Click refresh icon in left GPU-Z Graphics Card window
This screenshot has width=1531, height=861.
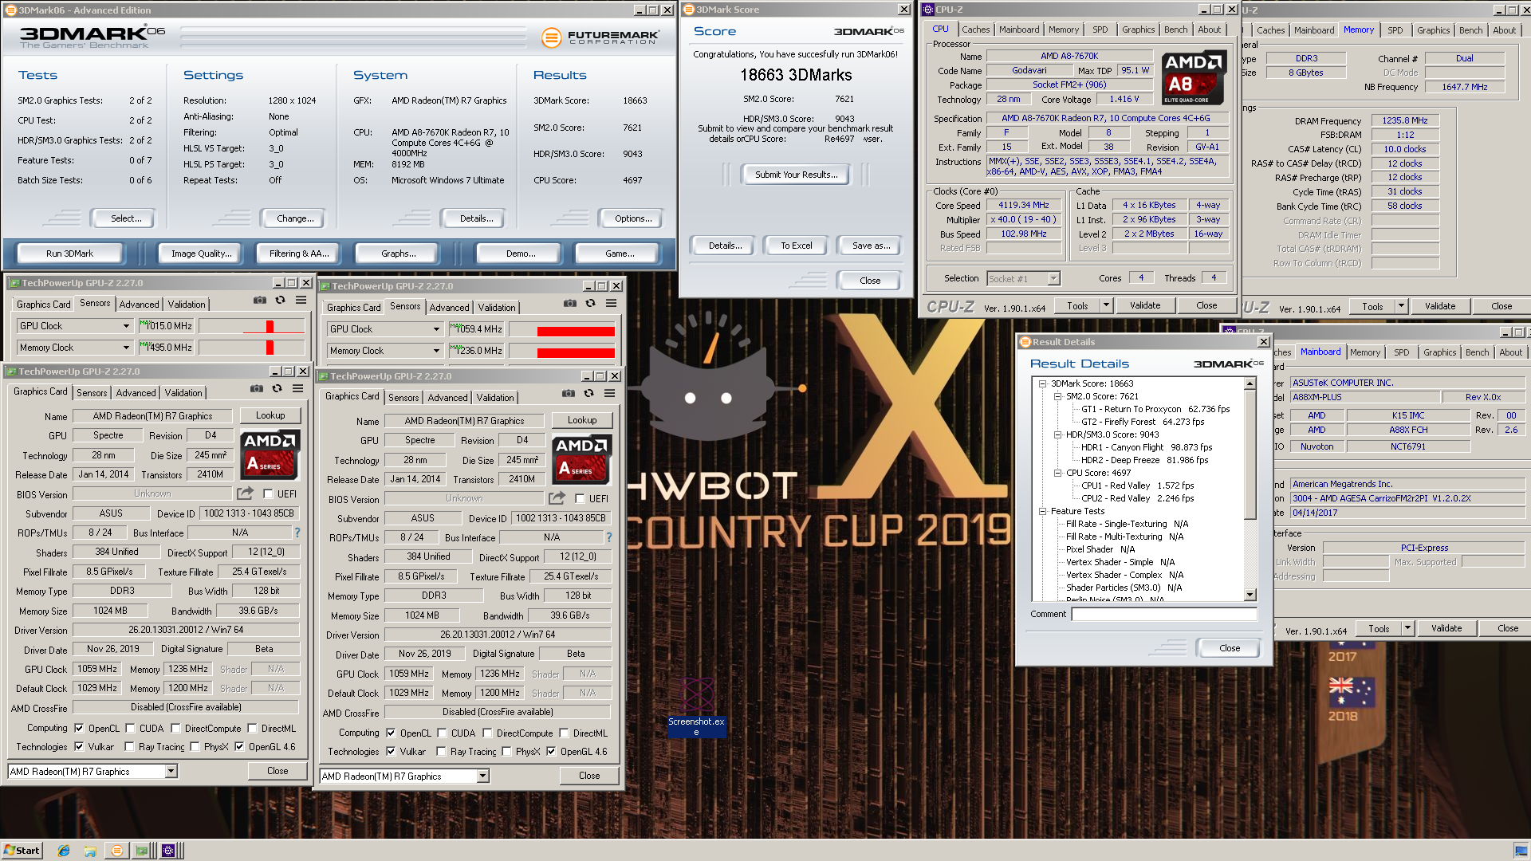(x=277, y=388)
